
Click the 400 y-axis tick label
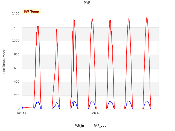pos(17,82)
